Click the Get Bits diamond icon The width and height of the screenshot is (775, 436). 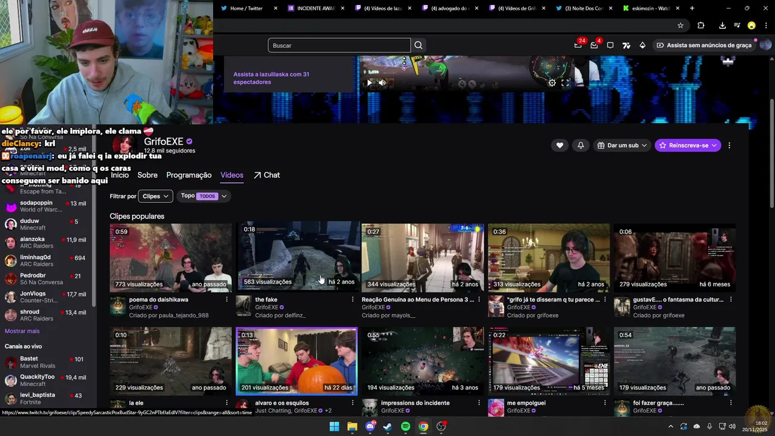pyautogui.click(x=642, y=45)
